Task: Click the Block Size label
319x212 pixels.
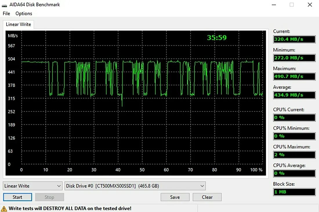Action: click(x=284, y=184)
